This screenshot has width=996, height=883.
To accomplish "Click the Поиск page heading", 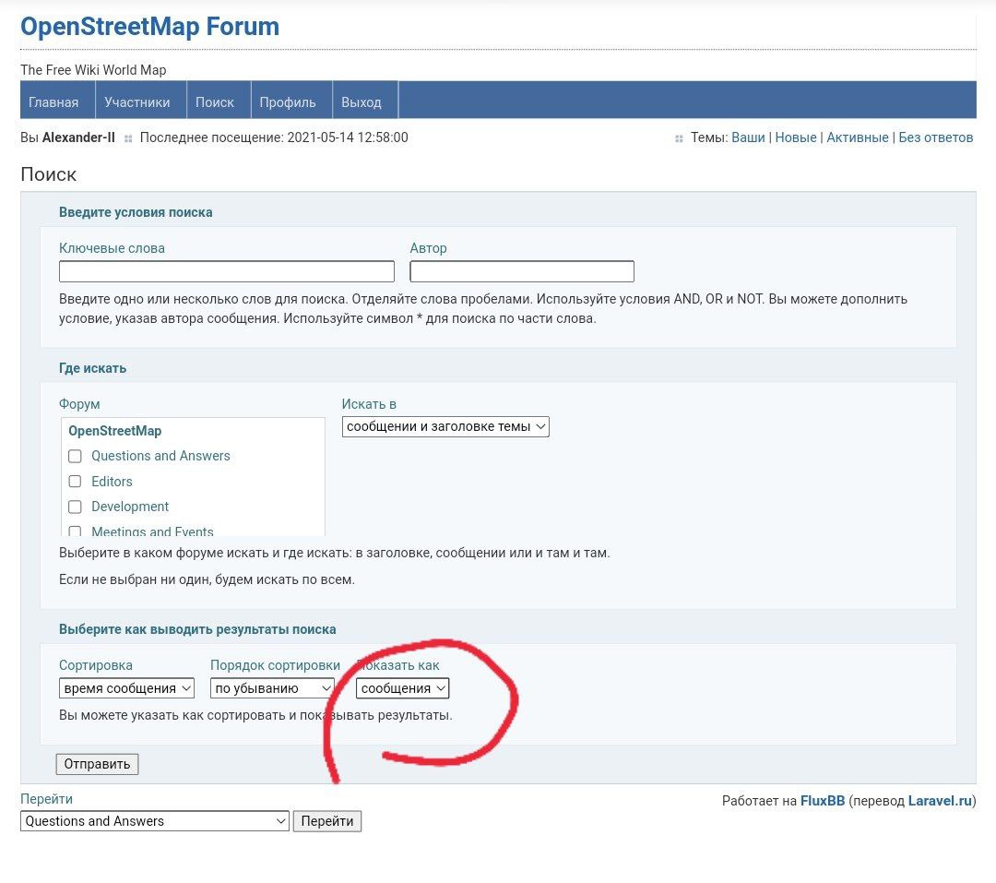I will (x=48, y=174).
